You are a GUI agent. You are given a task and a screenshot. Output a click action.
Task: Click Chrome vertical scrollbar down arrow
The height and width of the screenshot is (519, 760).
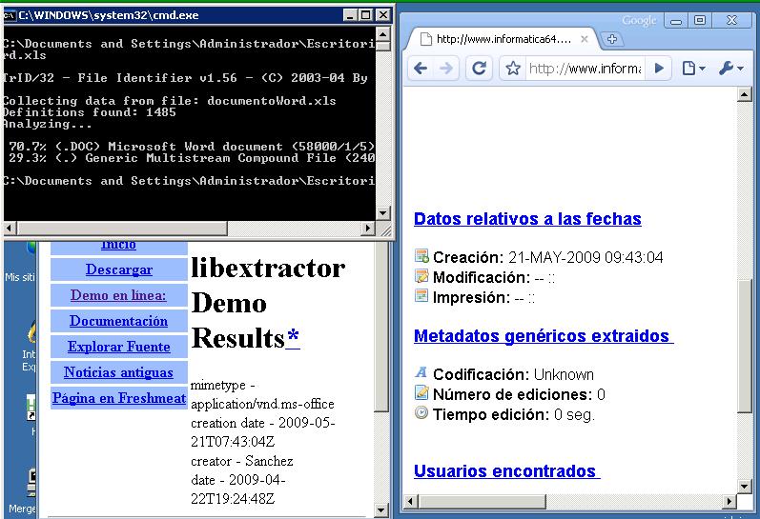(744, 486)
